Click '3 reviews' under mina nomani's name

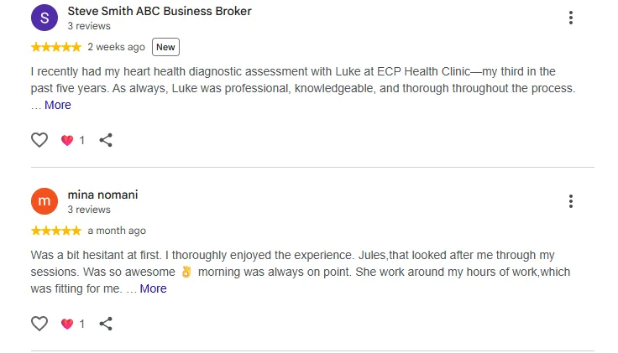pyautogui.click(x=89, y=210)
